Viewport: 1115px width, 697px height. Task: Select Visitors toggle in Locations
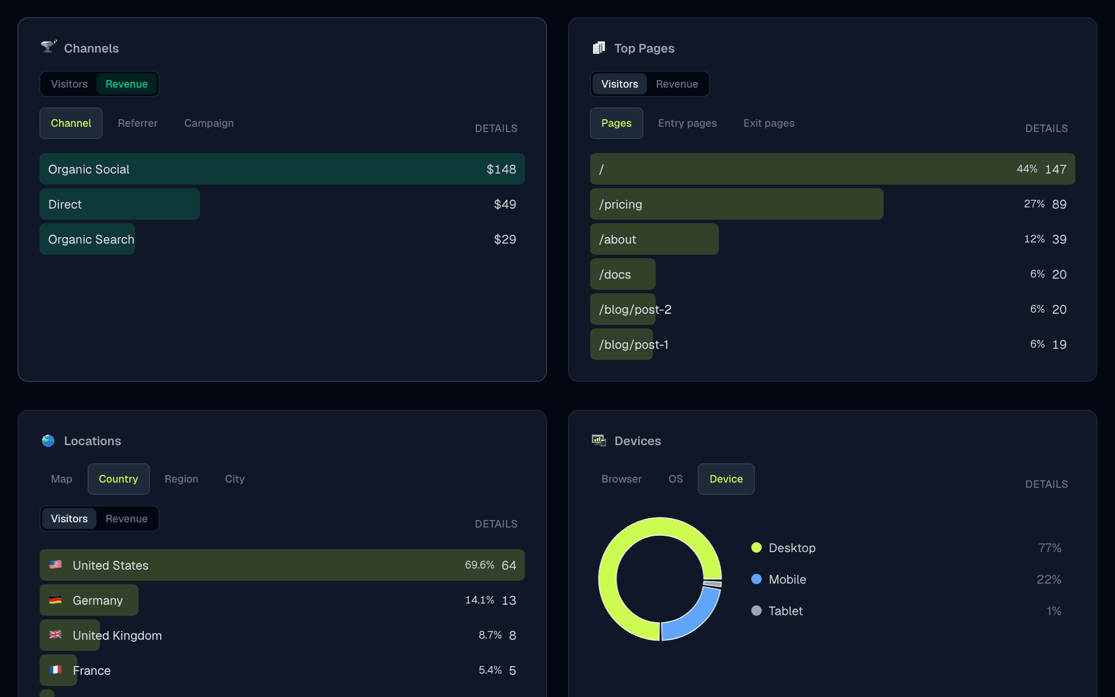click(69, 519)
